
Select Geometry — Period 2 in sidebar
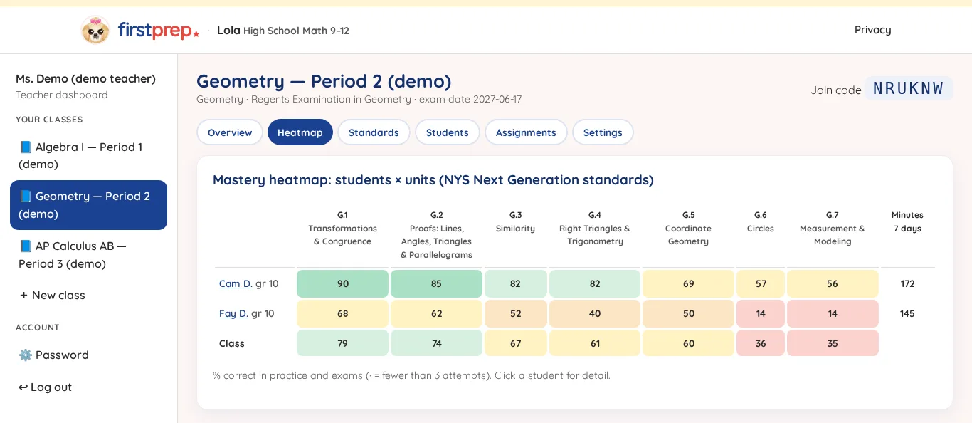pos(88,205)
